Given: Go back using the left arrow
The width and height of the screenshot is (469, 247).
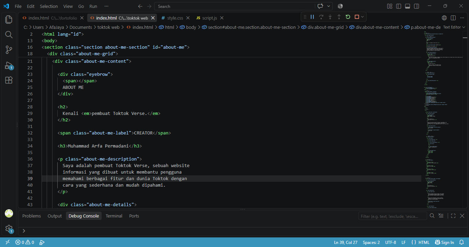Looking at the screenshot, I should coord(140,6).
